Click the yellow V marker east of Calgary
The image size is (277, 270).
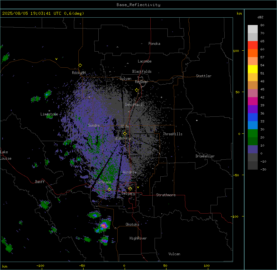(138, 187)
